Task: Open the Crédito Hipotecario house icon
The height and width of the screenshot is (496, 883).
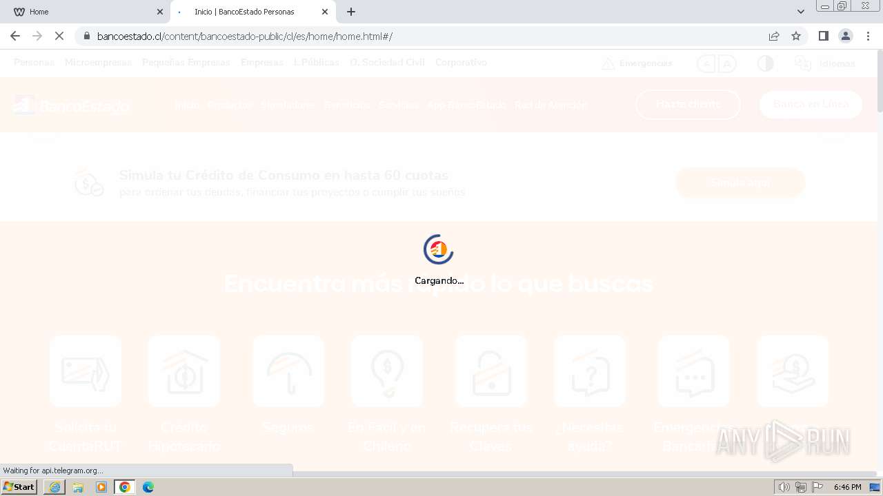Action: (183, 371)
